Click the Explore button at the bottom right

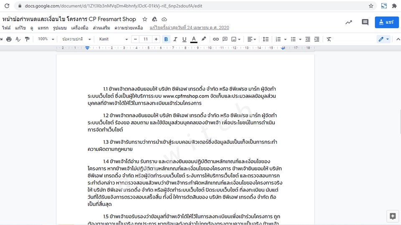[393, 216]
